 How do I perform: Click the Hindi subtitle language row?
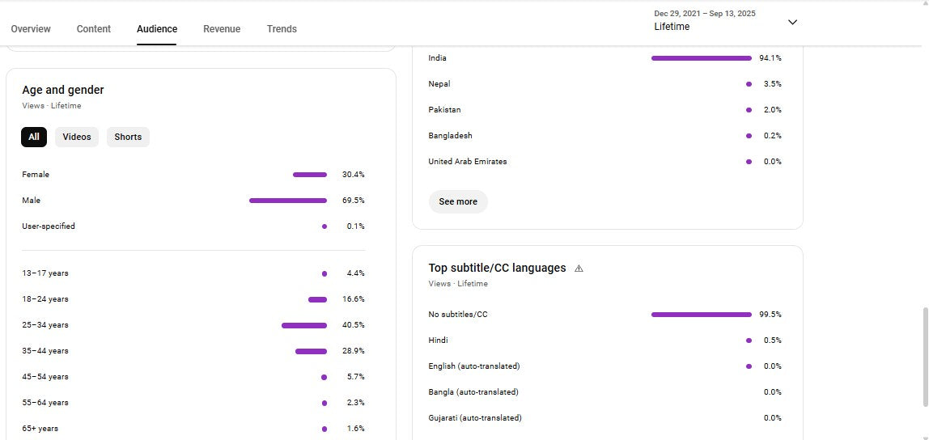click(x=439, y=341)
